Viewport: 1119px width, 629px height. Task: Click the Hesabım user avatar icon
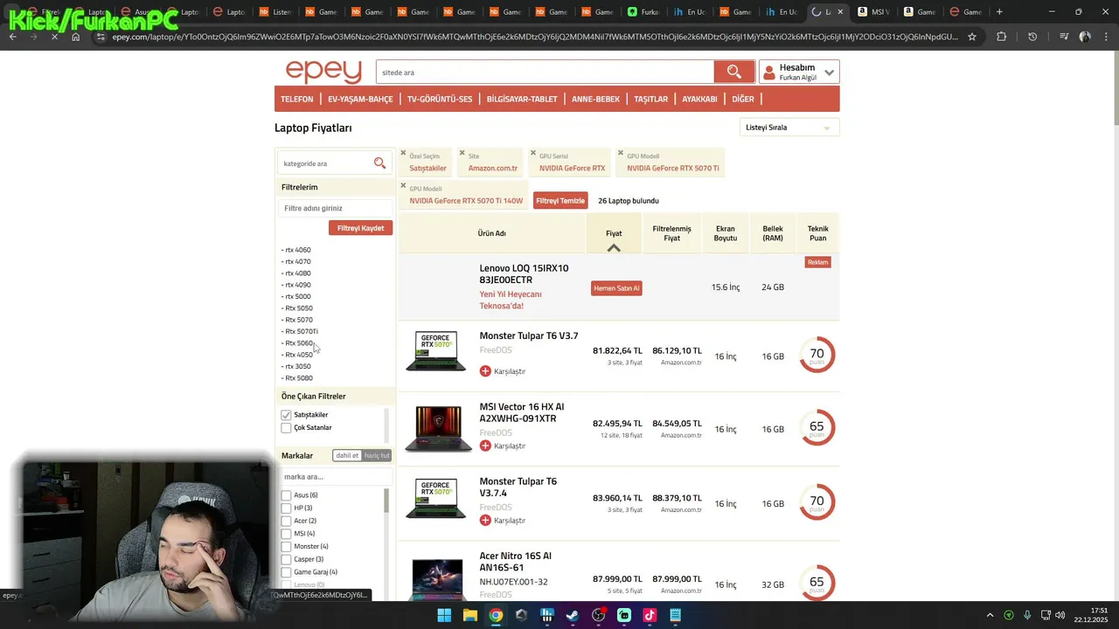769,73
